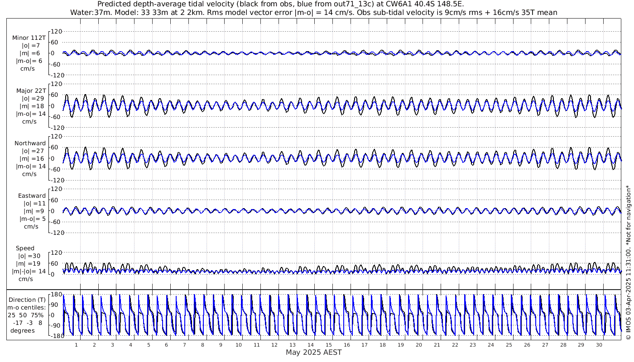Click the "cm/s" unit under Eastward
This screenshot has height=362, width=634.
pyautogui.click(x=31, y=226)
